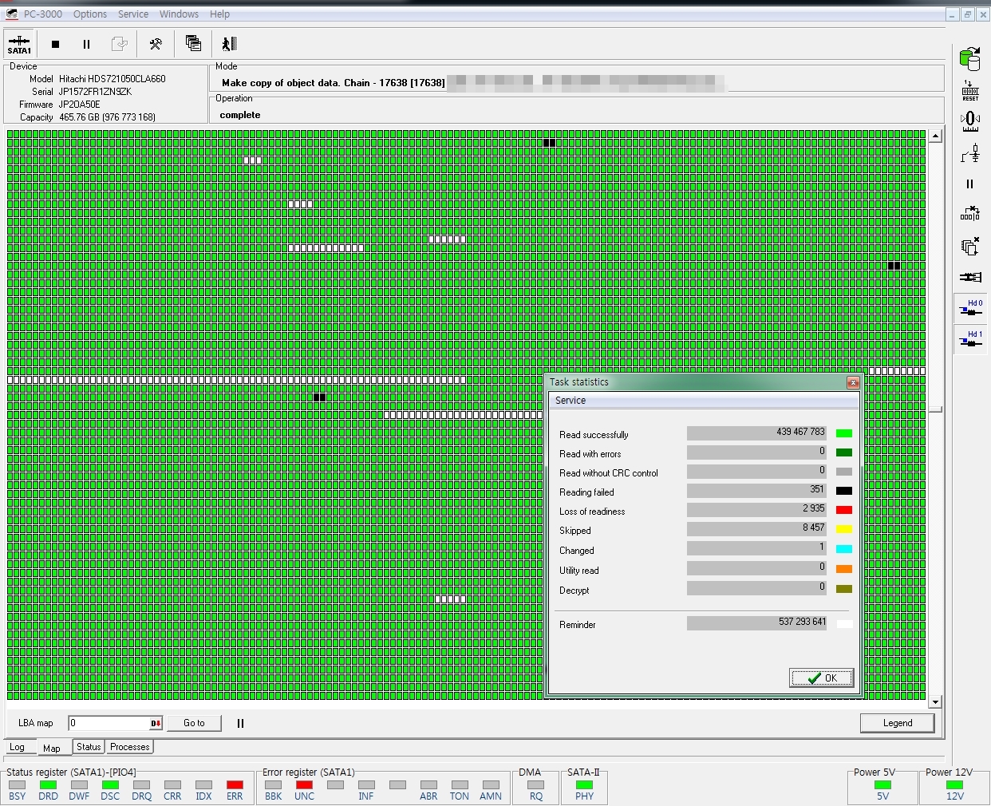Click the zero position ruler icon

pyautogui.click(x=970, y=121)
